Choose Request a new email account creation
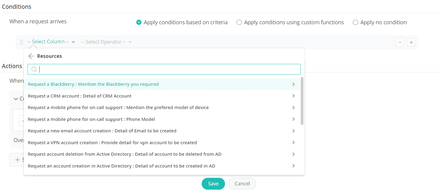440x196 pixels. [102, 131]
